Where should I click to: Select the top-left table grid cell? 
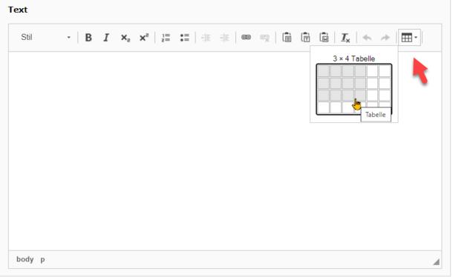point(323,71)
